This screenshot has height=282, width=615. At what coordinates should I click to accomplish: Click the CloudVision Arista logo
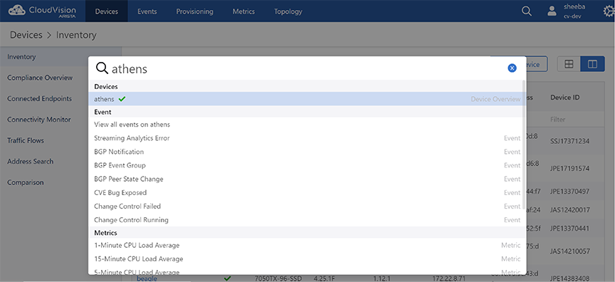point(43,11)
